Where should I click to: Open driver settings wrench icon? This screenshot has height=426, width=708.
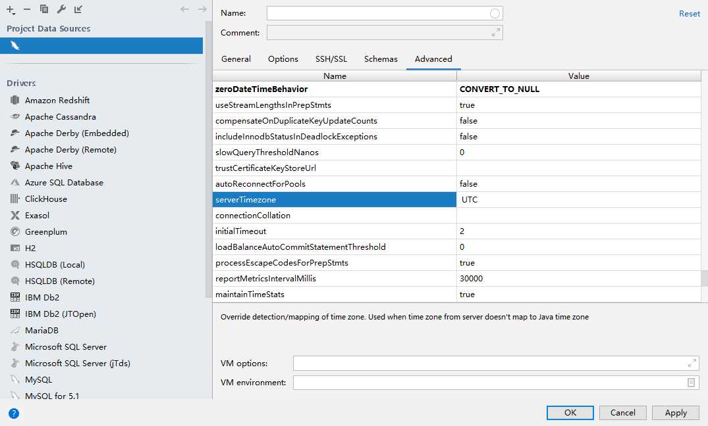point(61,9)
